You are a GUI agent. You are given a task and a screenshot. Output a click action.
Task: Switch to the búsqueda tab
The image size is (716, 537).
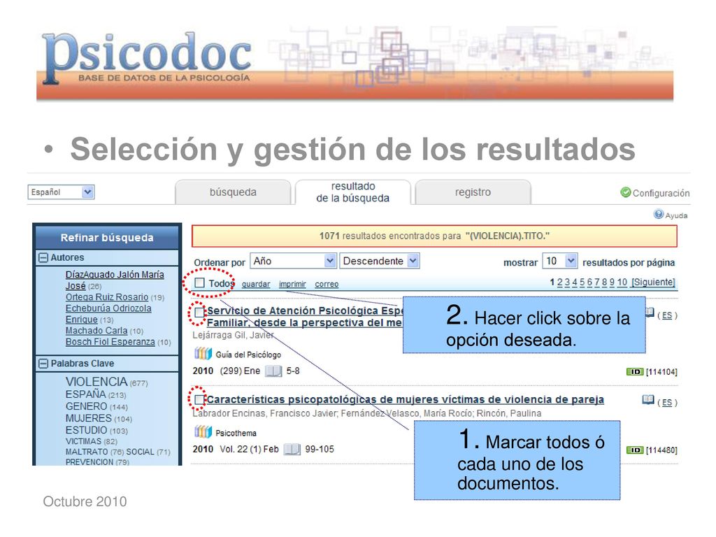[x=233, y=192]
